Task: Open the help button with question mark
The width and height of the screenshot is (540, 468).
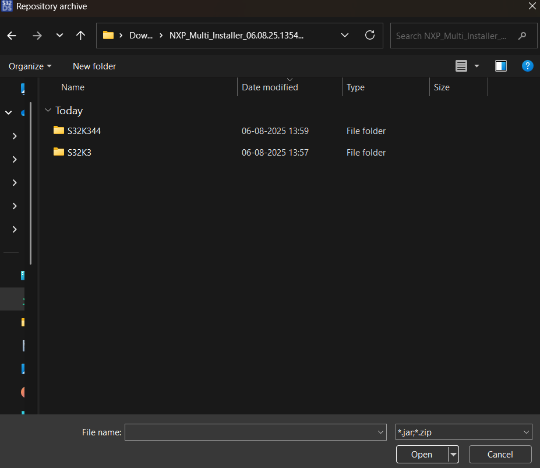Action: 527,66
